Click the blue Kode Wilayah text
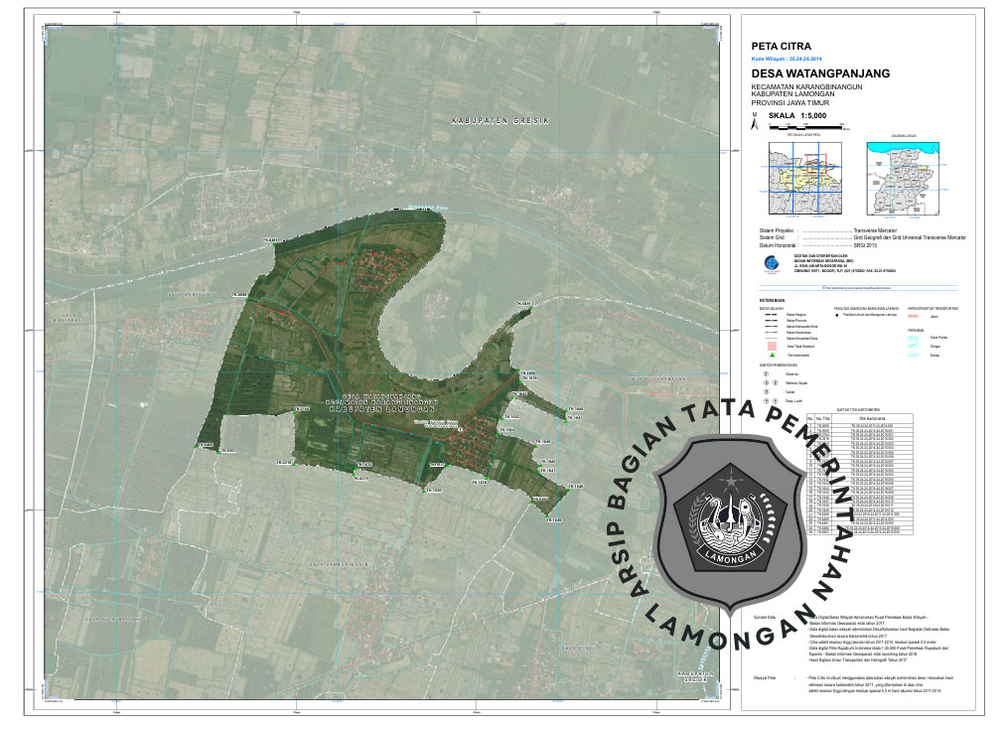Screen dimensions: 1004x730 (x=788, y=60)
